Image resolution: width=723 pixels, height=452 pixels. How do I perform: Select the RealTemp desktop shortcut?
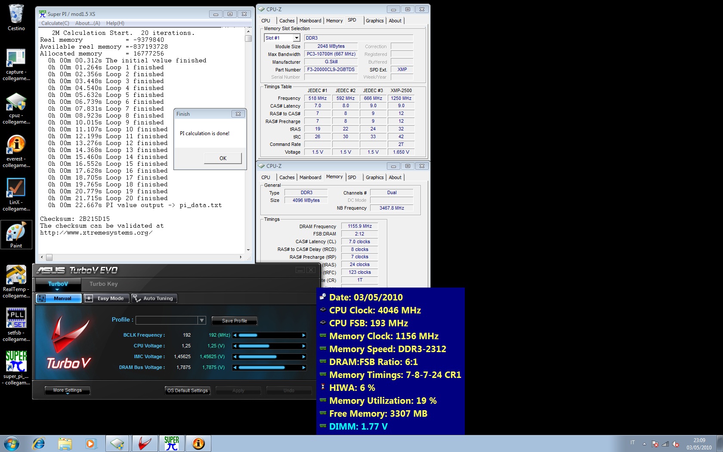coord(16,282)
